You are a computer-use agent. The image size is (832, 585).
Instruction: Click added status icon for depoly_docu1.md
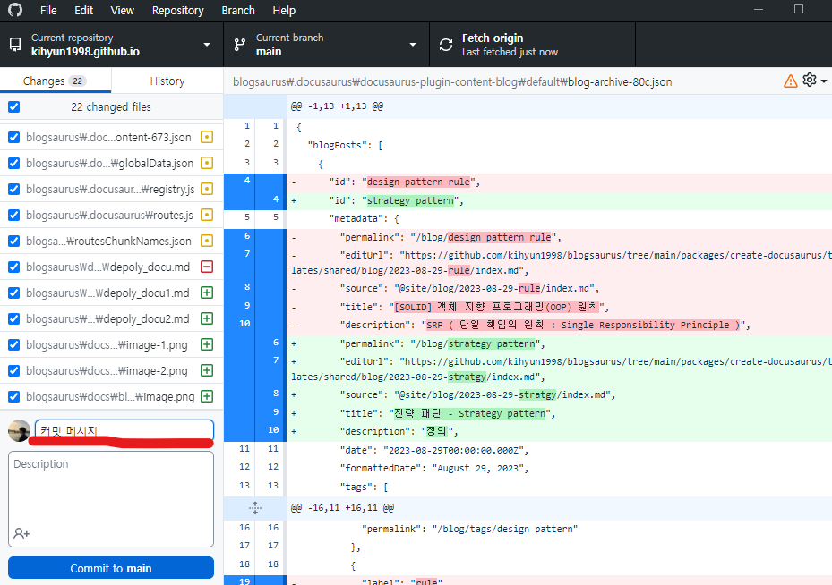(207, 293)
